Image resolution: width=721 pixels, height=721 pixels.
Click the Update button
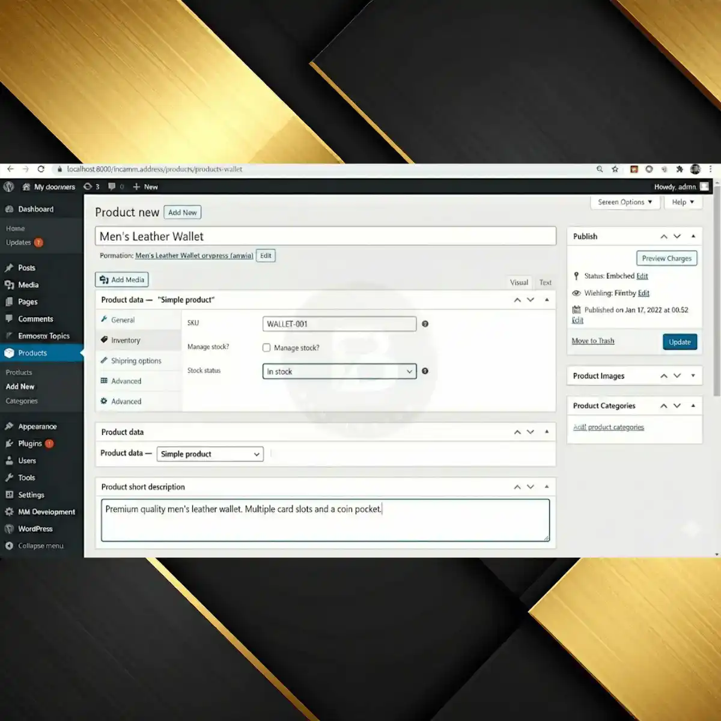pos(680,341)
